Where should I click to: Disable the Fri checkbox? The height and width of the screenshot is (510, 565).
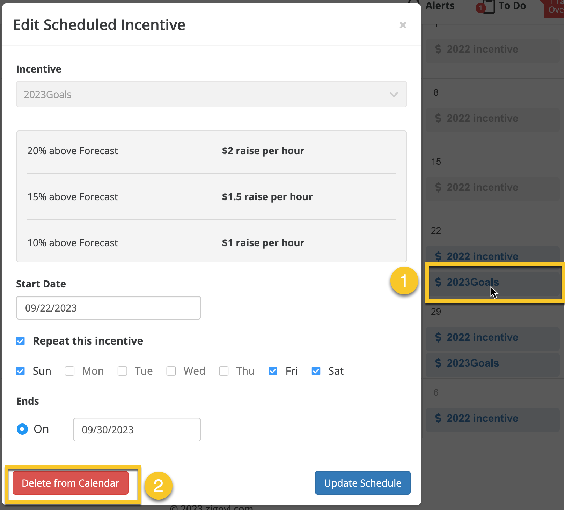[273, 371]
